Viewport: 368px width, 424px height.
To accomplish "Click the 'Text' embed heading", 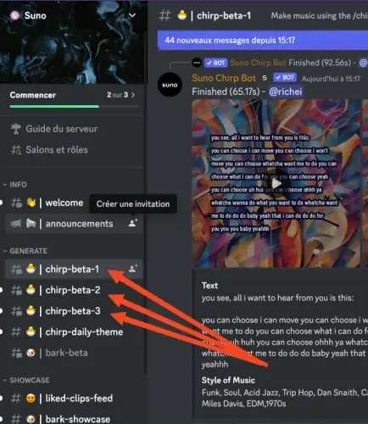I will coord(209,286).
